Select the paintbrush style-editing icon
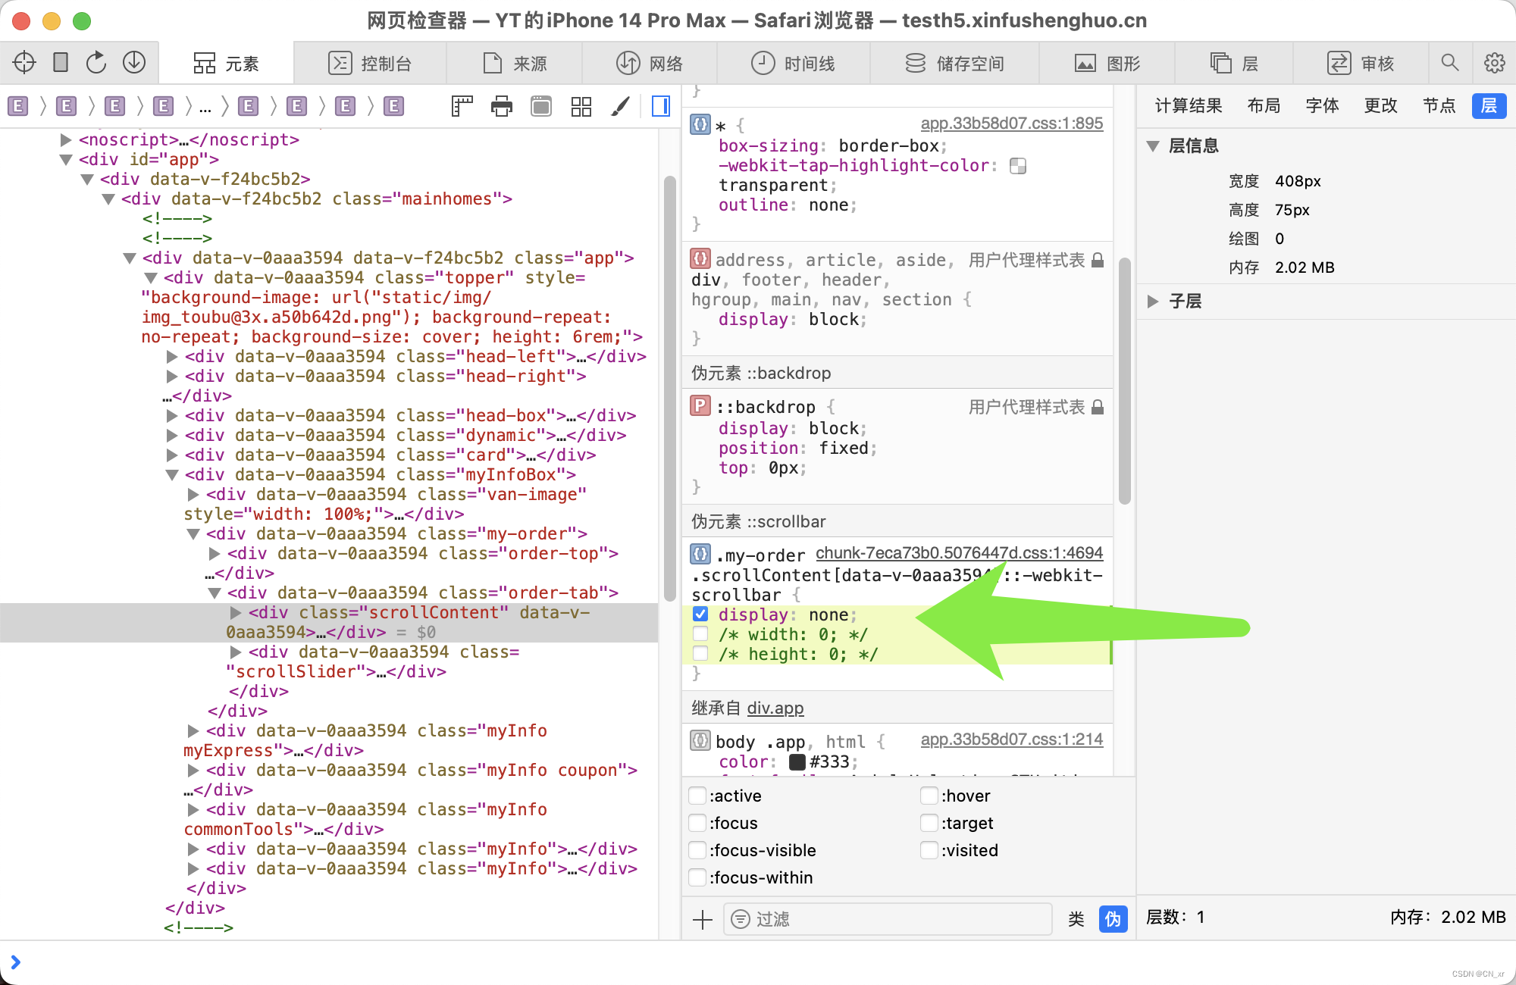Viewport: 1516px width, 985px height. tap(620, 107)
